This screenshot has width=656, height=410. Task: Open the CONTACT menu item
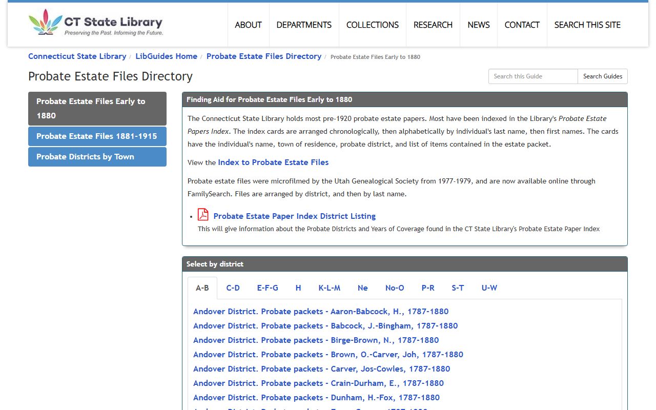(522, 25)
